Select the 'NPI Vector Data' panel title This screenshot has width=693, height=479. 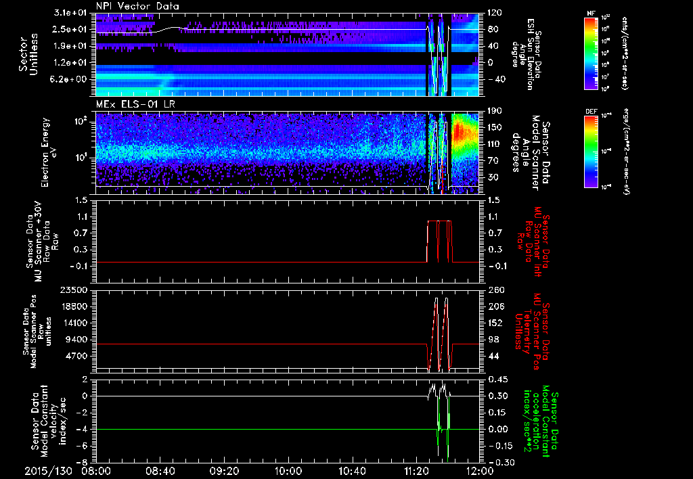point(138,6)
